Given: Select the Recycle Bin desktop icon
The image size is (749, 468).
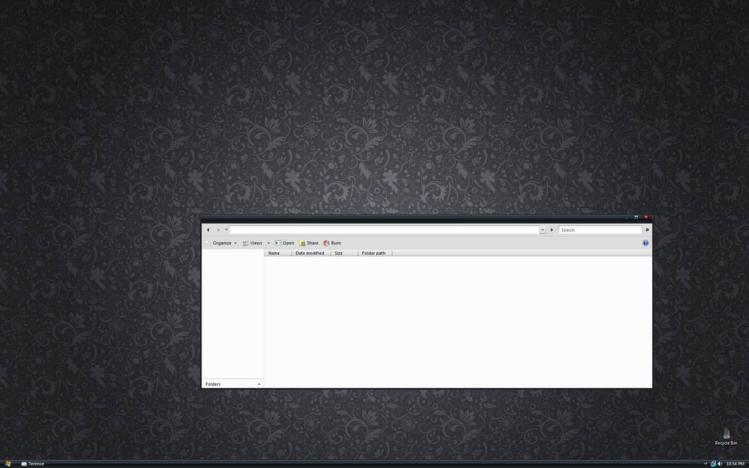Looking at the screenshot, I should pyautogui.click(x=726, y=437).
